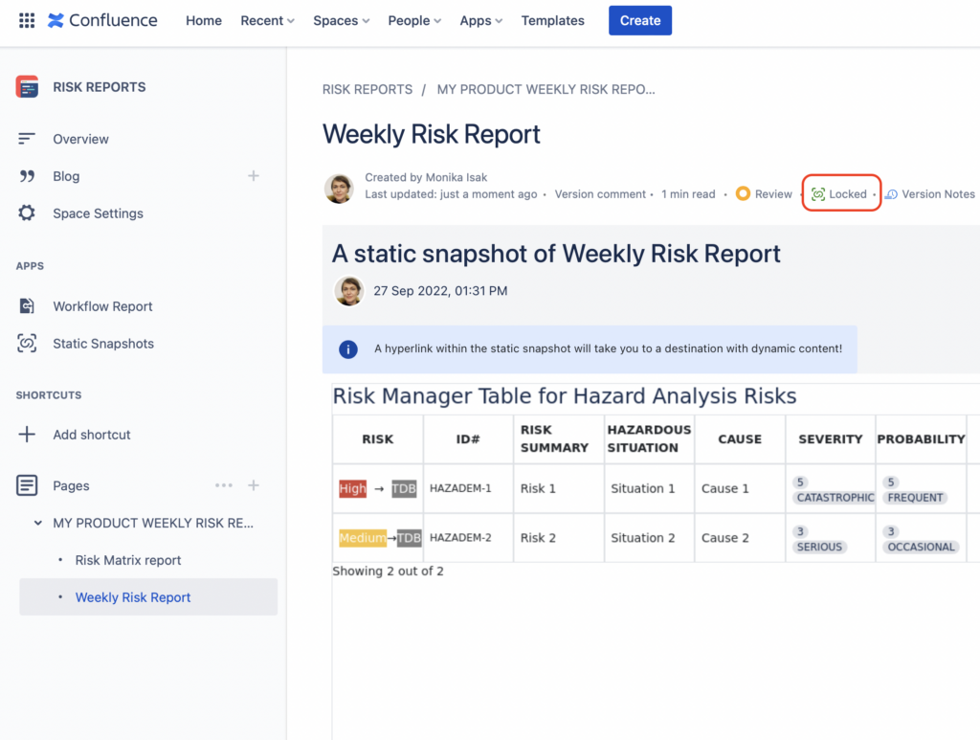Click the info icon on the hyperlink banner
The height and width of the screenshot is (740, 980).
pos(347,348)
